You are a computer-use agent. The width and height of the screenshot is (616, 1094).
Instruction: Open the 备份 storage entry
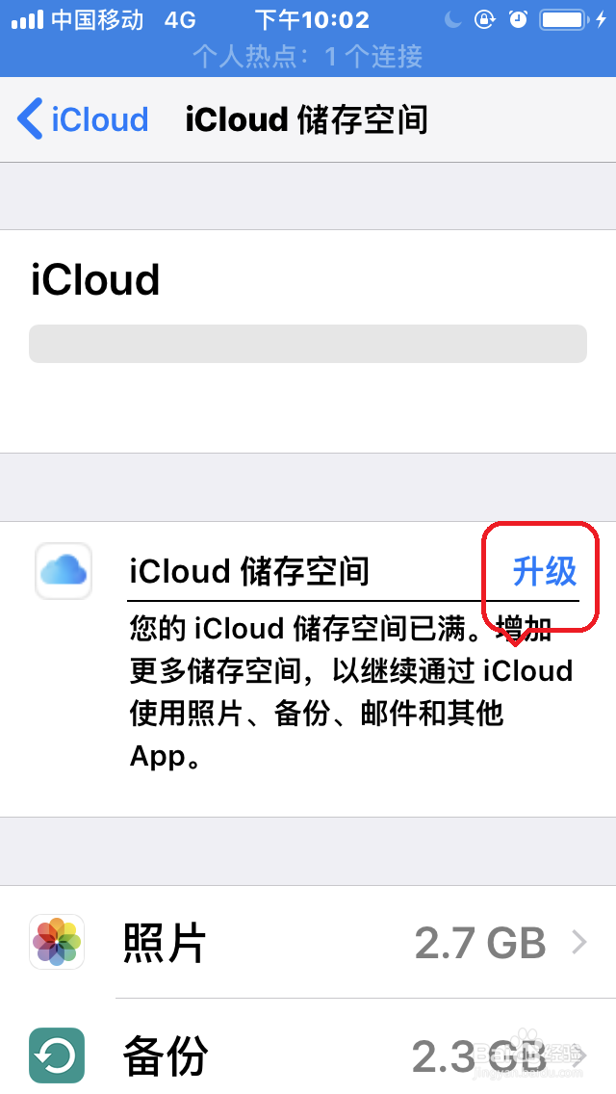pos(308,1055)
